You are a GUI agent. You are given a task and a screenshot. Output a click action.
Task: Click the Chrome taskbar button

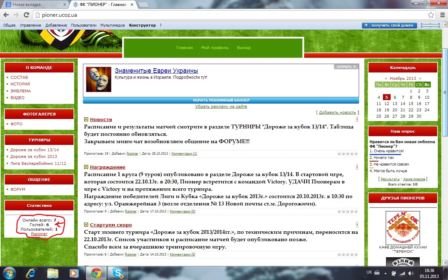pos(96,273)
